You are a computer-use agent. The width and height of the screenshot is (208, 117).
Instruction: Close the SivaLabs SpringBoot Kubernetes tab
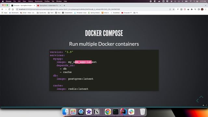point(34,6)
